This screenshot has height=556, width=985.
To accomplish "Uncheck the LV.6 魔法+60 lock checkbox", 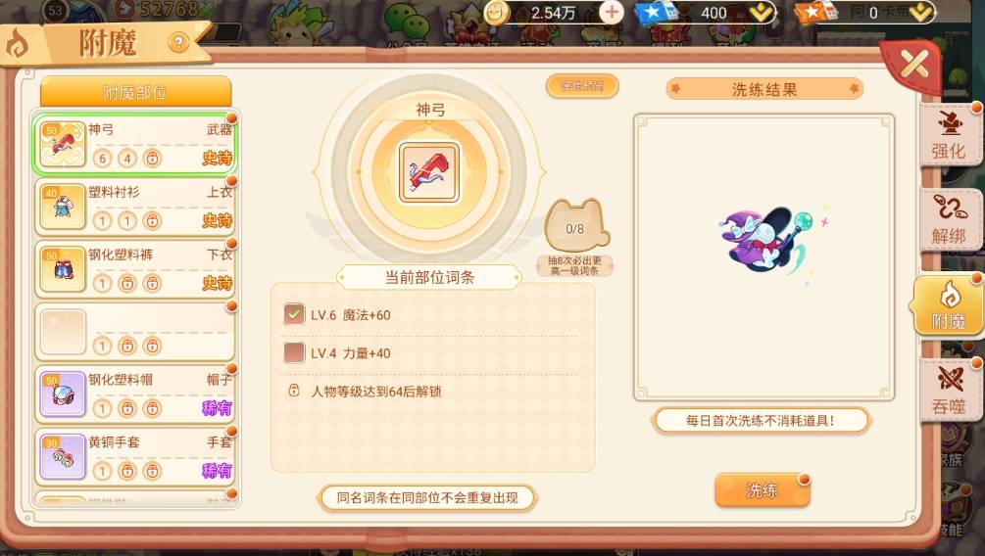I will (293, 314).
